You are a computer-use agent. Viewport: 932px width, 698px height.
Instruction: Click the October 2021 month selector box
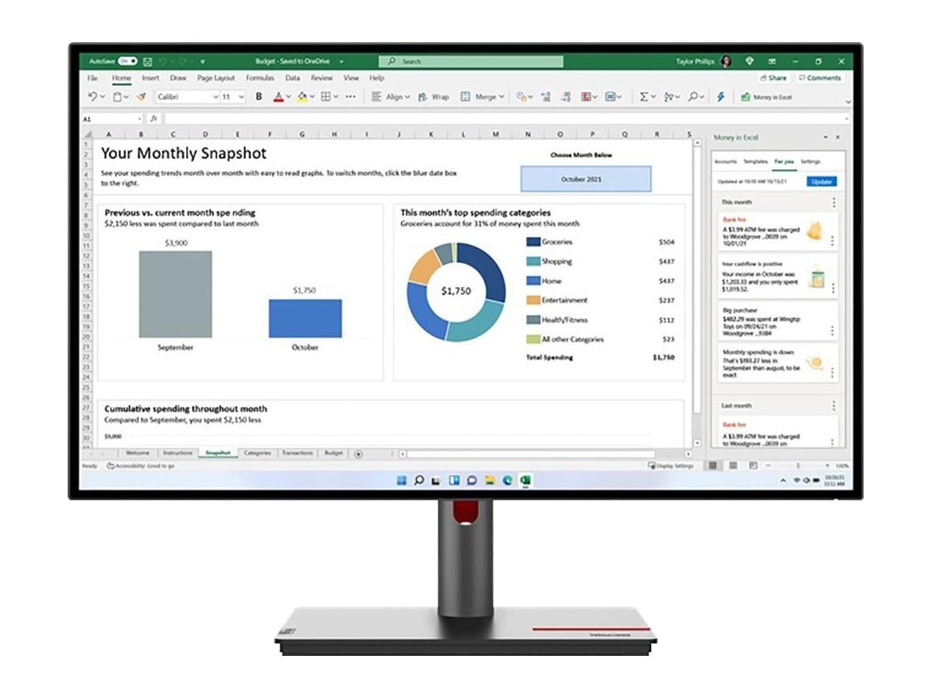(586, 179)
